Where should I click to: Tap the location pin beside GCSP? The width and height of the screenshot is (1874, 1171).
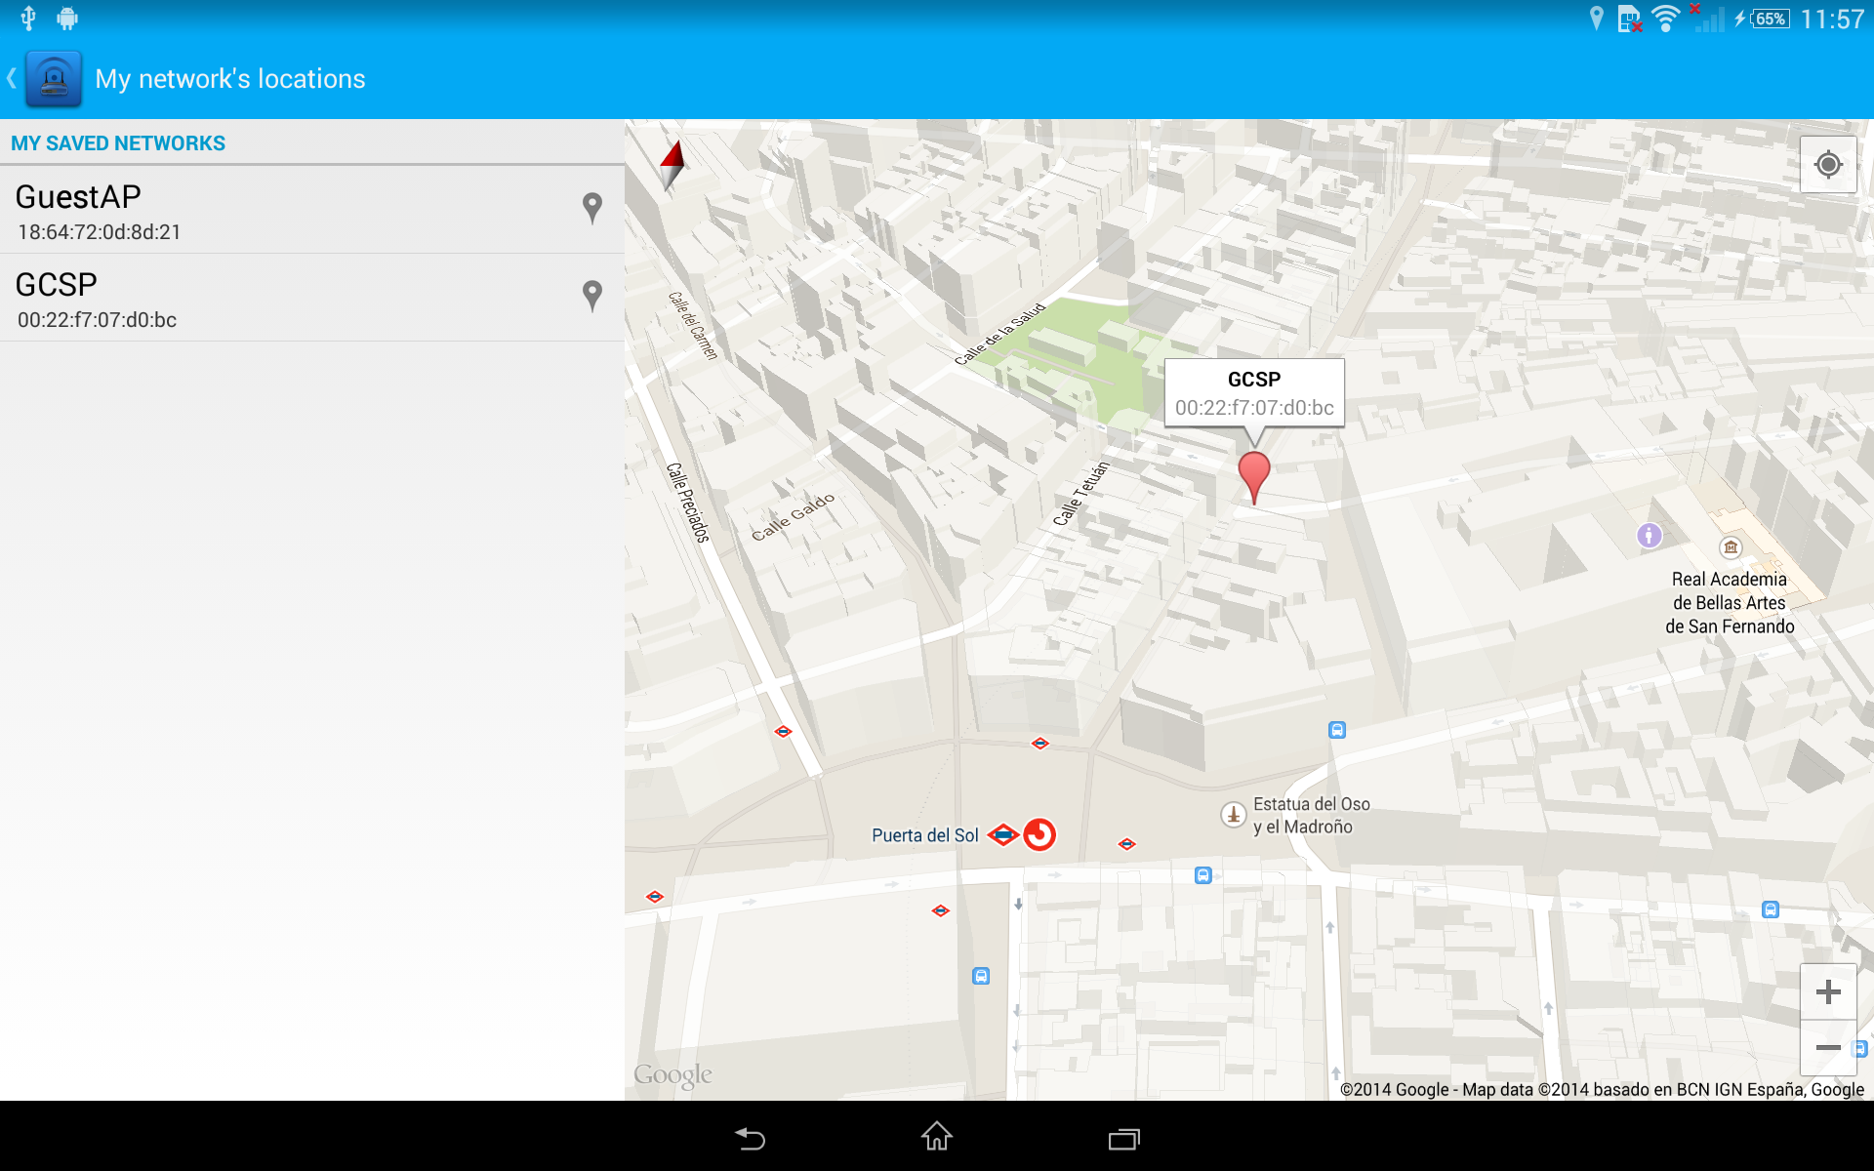(591, 296)
